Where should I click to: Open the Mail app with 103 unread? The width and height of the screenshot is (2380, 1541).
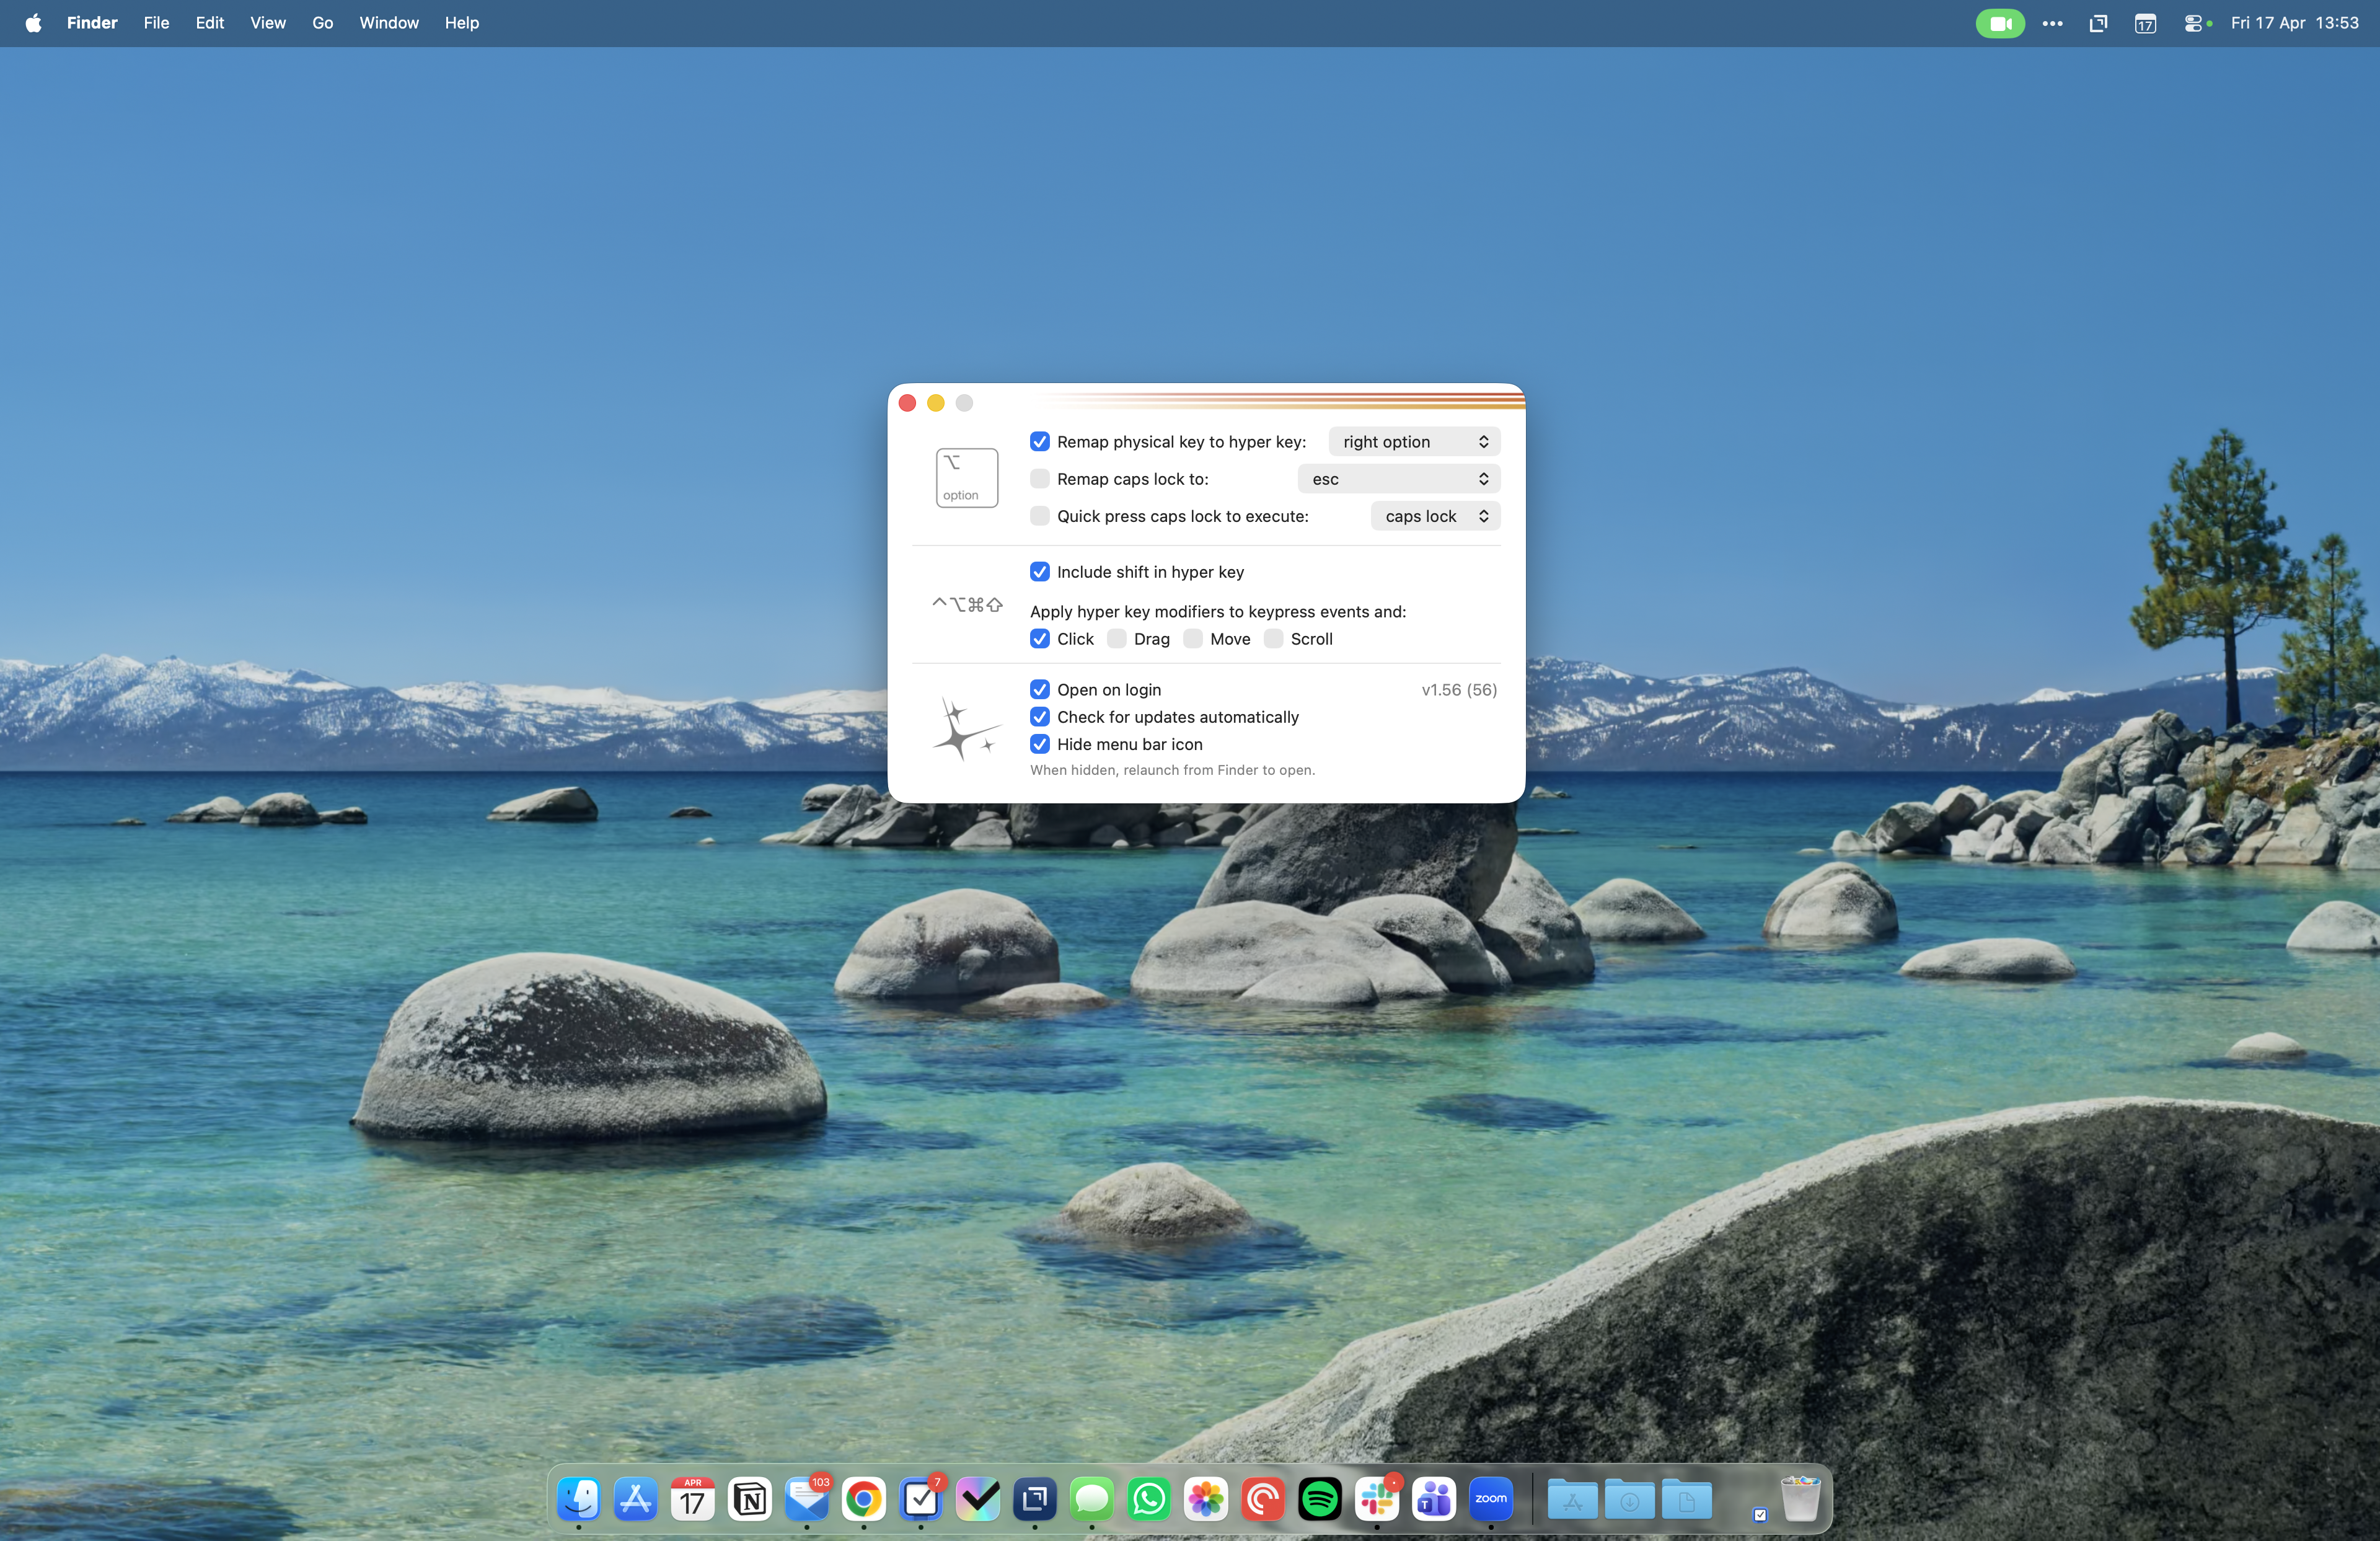tap(806, 1499)
